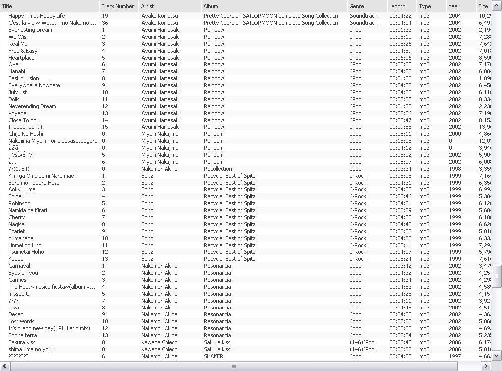Image resolution: width=502 pixels, height=371 pixels.
Task: Select the track '??(1984)'
Action: click(x=19, y=169)
